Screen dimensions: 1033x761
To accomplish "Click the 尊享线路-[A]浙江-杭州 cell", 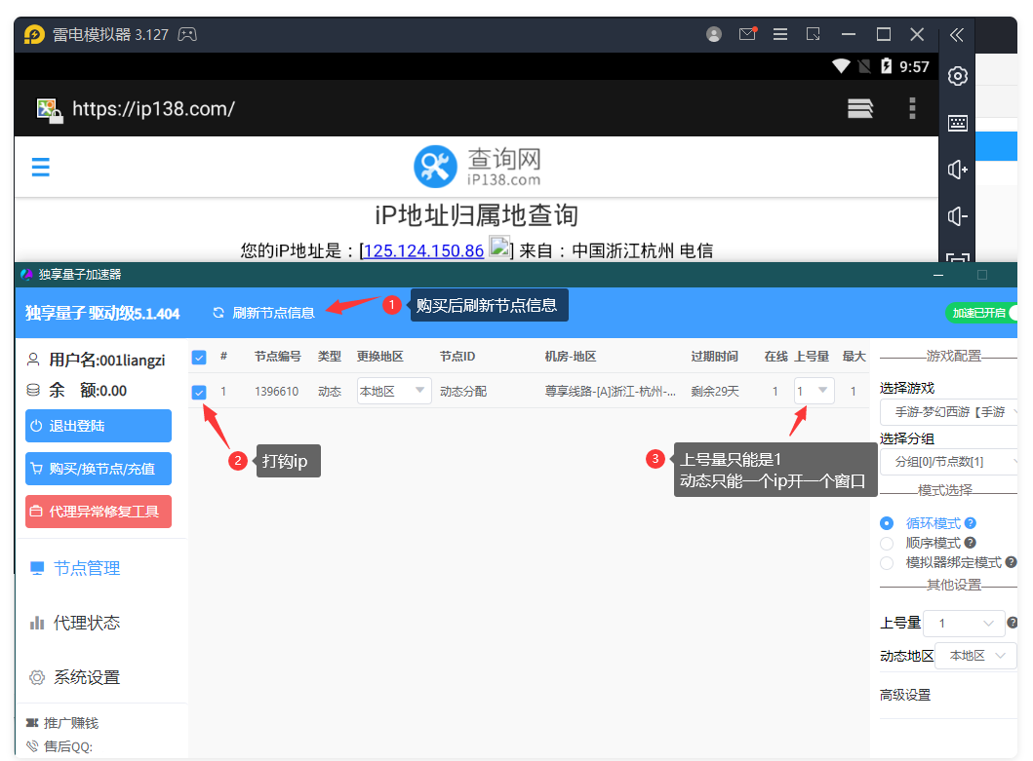I will [x=611, y=392].
